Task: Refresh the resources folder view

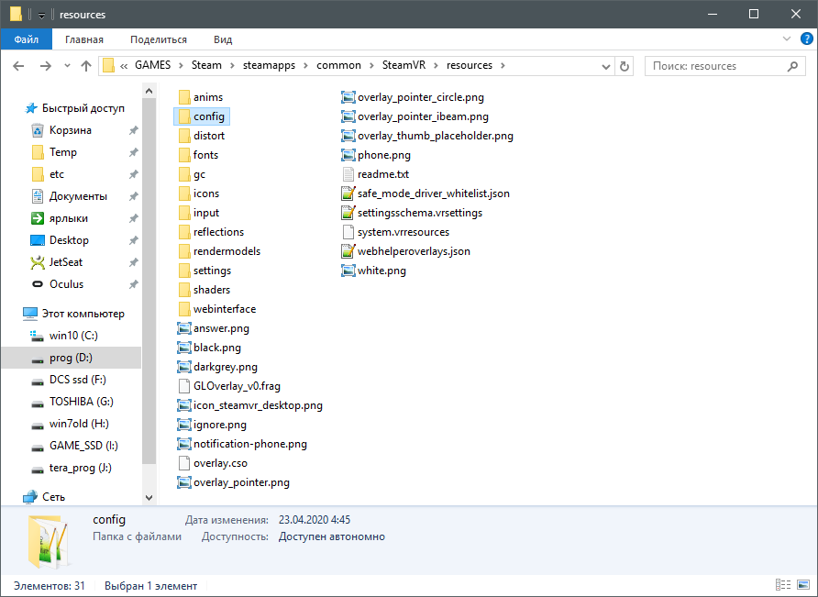Action: coord(625,66)
